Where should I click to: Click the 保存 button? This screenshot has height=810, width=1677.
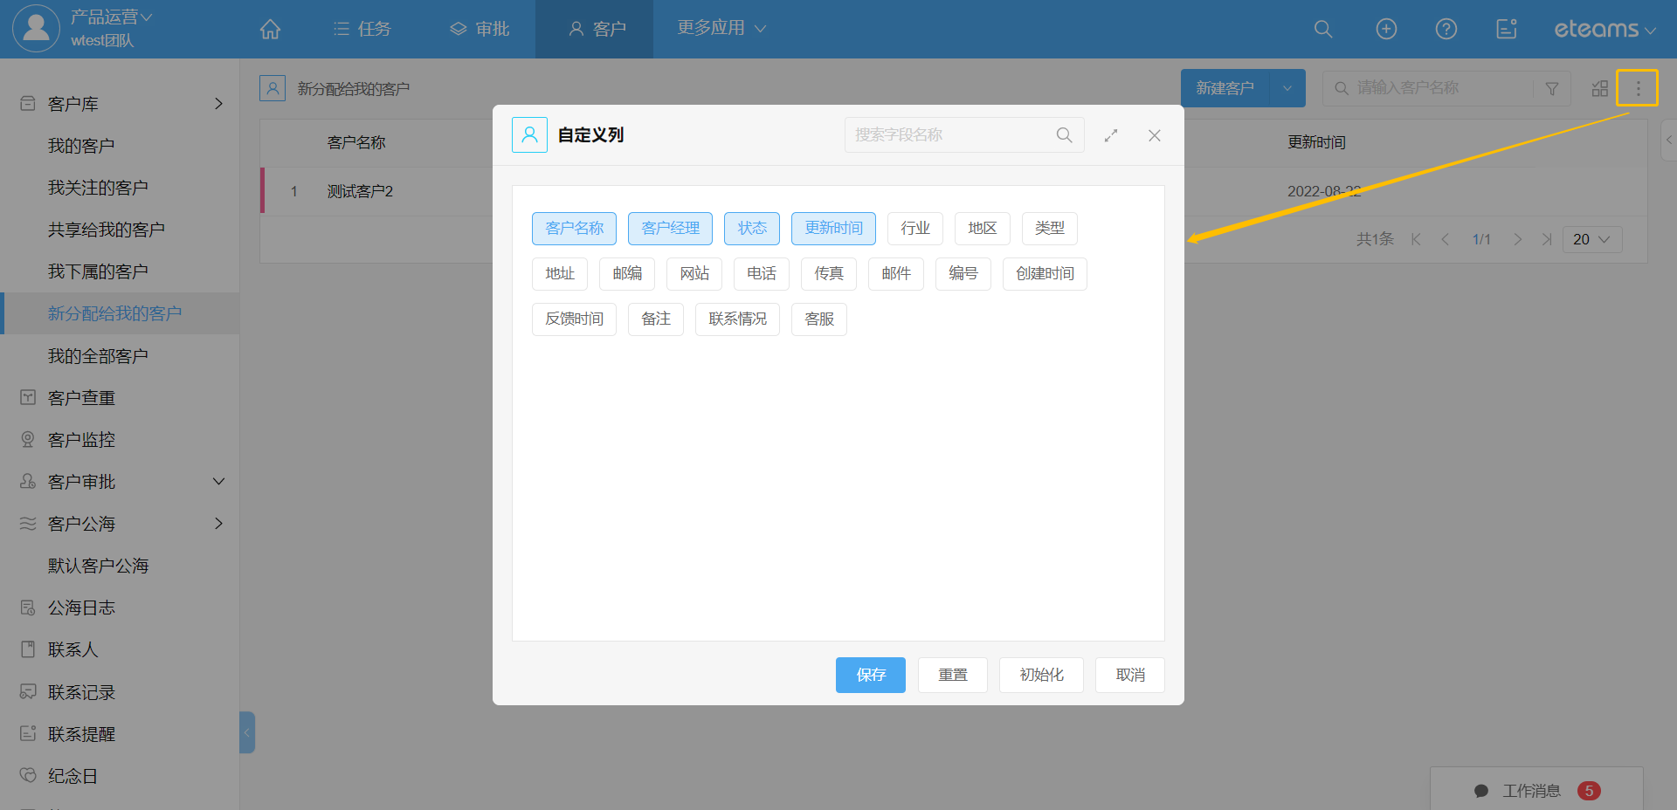tap(870, 675)
